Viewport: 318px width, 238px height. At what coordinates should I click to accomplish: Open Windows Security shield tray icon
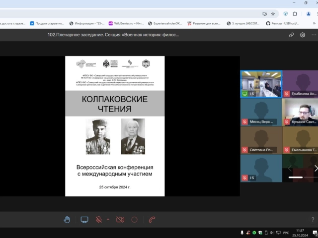pos(260,233)
